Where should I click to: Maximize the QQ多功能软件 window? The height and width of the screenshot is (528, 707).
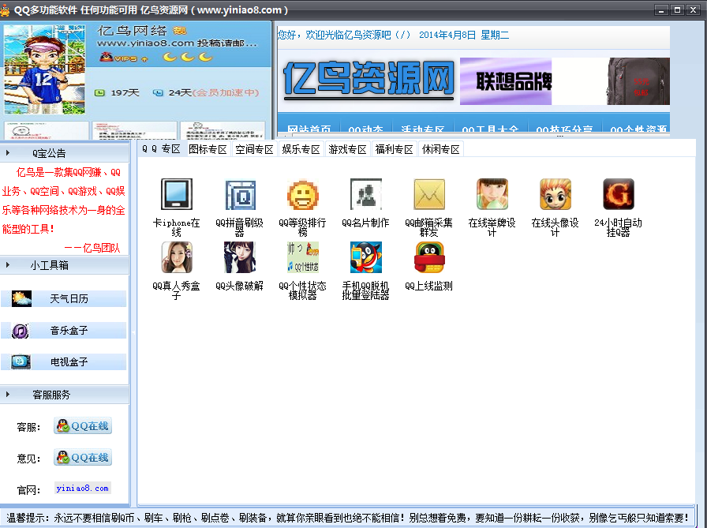677,10
